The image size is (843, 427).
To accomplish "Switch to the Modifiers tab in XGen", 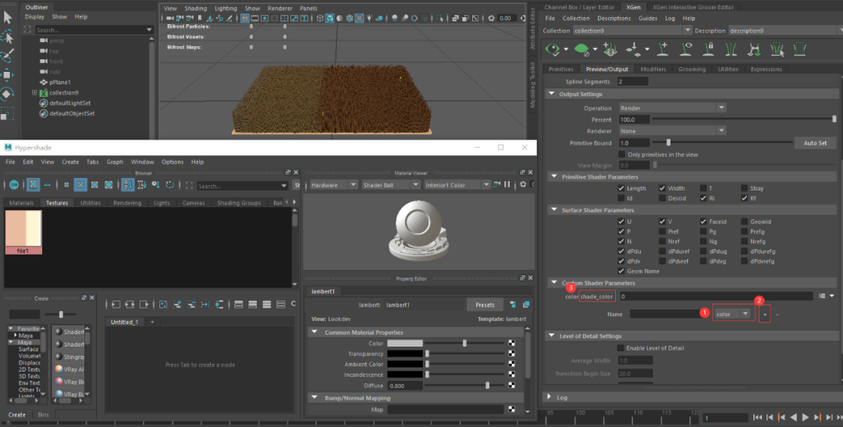I will (653, 69).
